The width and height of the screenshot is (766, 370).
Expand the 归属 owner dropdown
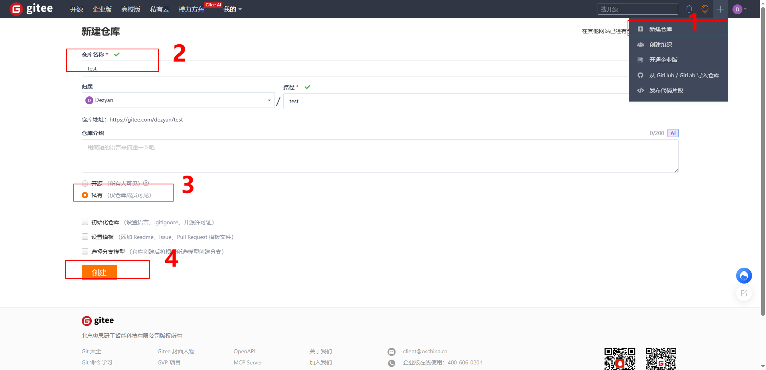coord(178,100)
